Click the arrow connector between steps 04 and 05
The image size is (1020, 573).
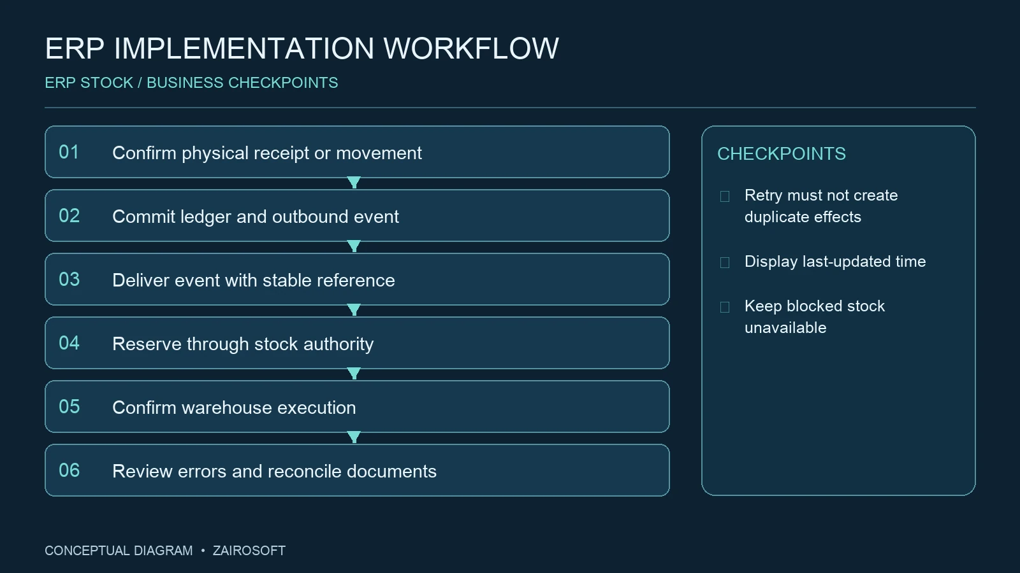click(354, 374)
